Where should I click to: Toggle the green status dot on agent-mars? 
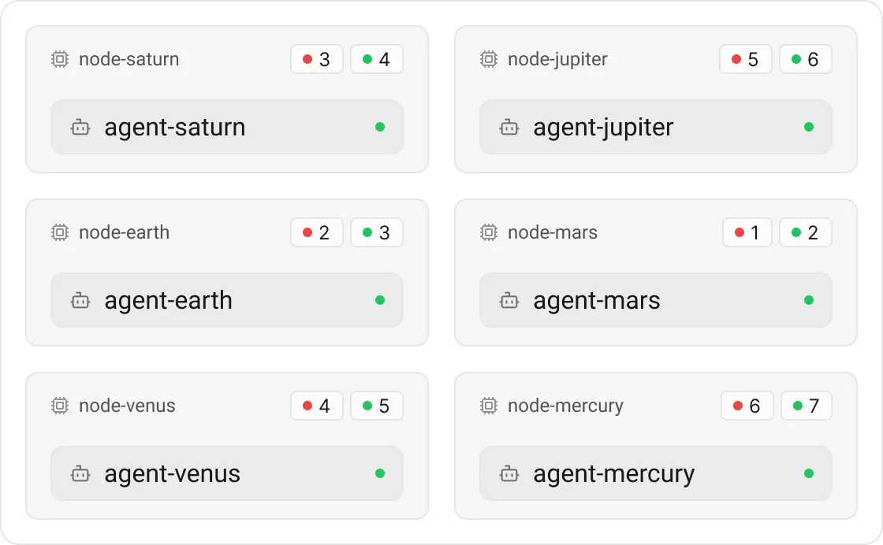pyautogui.click(x=808, y=300)
